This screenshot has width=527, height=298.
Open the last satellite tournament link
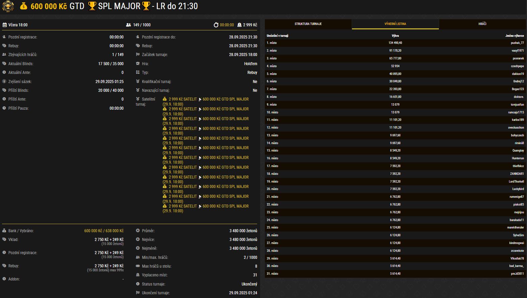coord(183,206)
